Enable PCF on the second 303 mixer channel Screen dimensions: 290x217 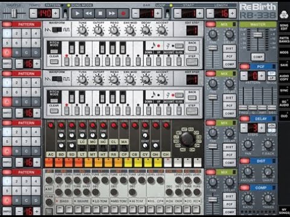[229, 105]
